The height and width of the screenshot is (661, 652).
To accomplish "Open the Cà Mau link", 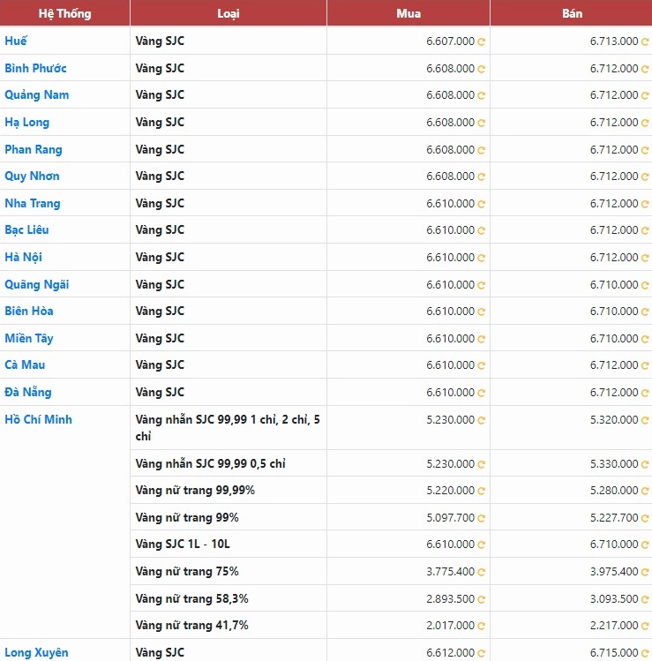I will tap(25, 365).
